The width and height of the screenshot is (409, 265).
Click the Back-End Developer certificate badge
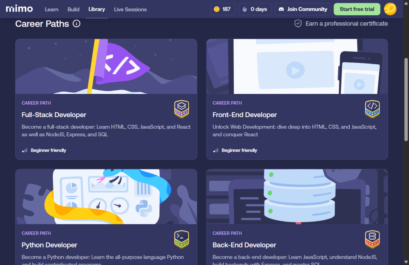pyautogui.click(x=372, y=239)
